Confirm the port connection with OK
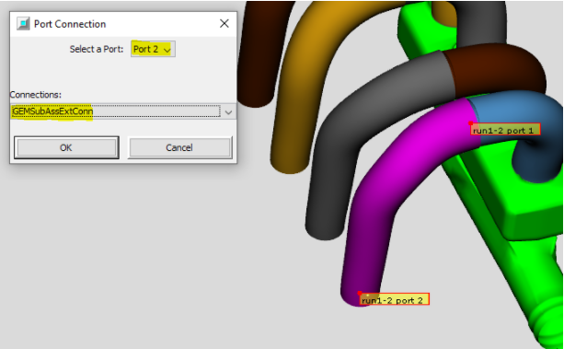 click(66, 147)
